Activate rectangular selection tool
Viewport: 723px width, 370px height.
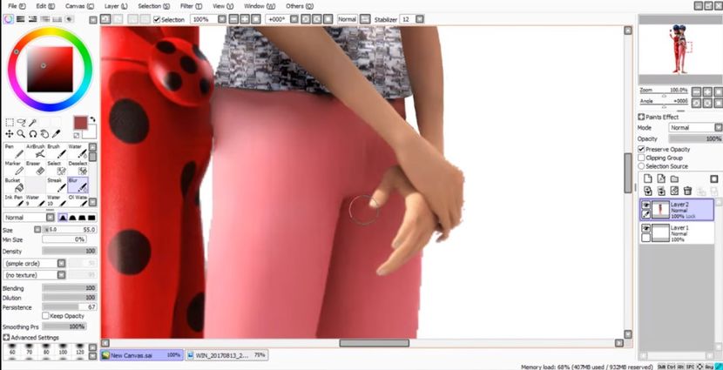tap(10, 123)
